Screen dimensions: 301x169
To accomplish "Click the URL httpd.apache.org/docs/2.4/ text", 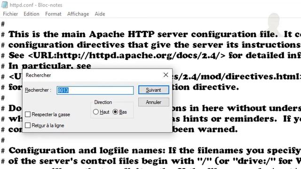I will coord(127,55).
